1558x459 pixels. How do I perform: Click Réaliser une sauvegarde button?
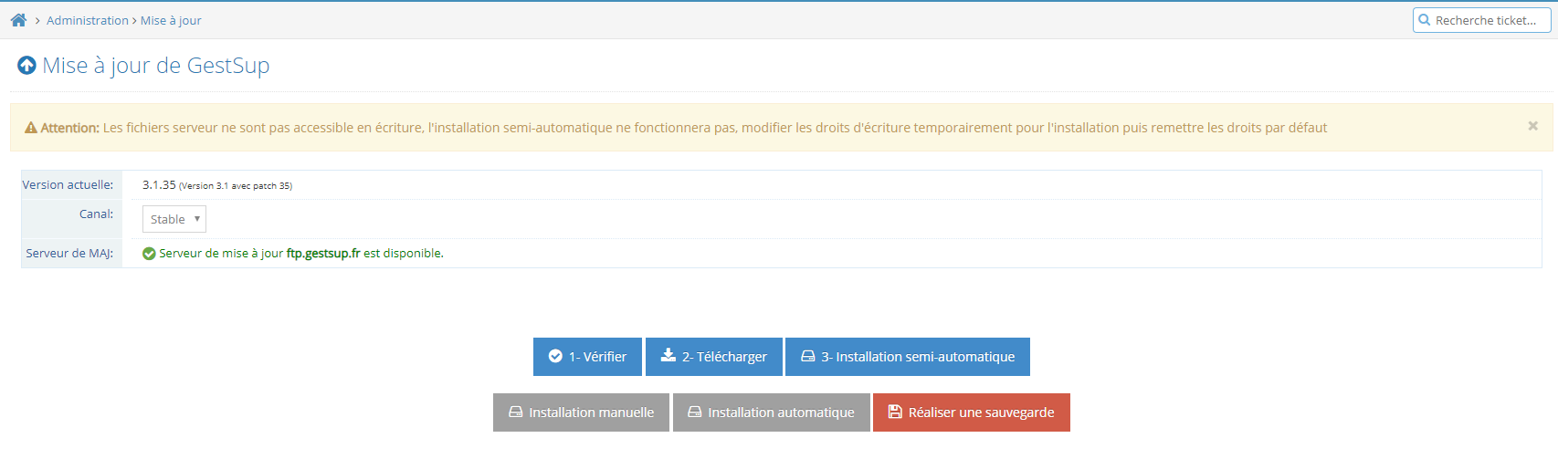click(972, 412)
